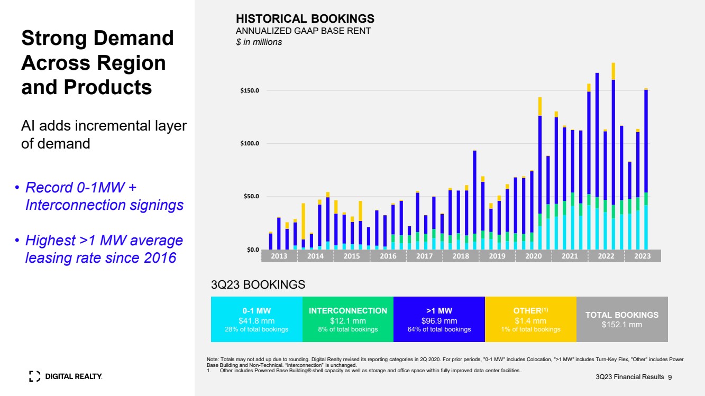
Task: Click "64% of total bookings" text
Action: click(440, 329)
